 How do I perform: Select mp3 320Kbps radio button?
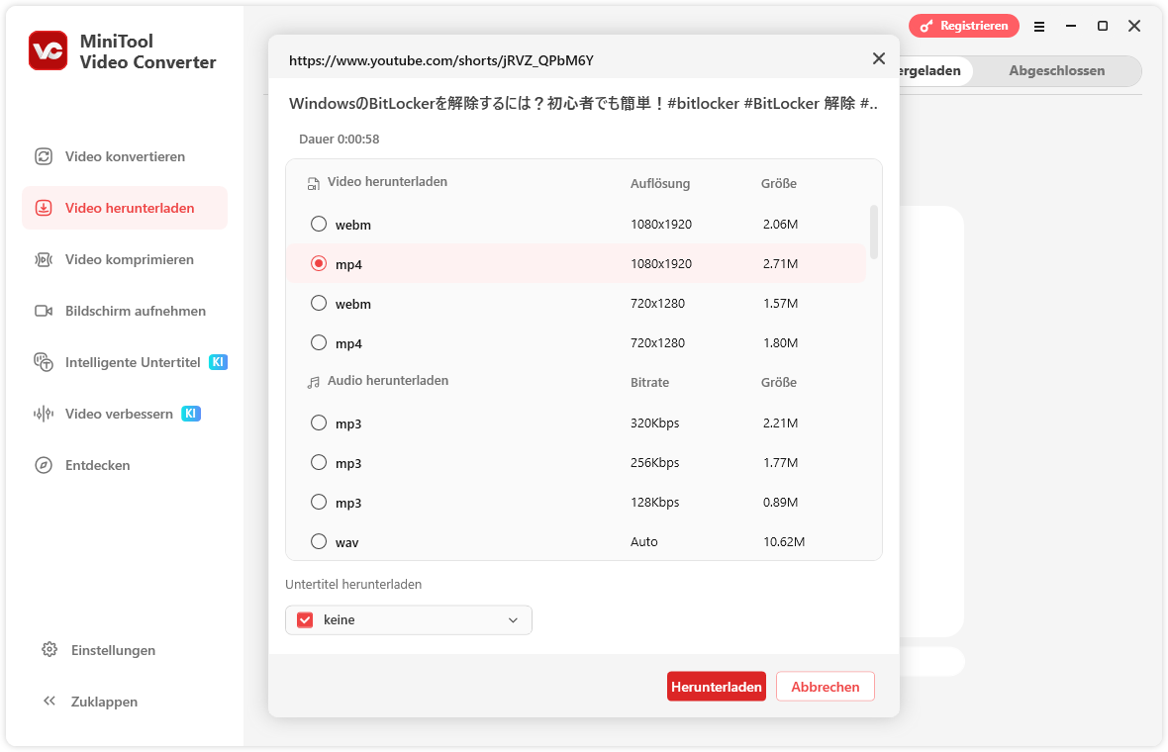click(319, 423)
